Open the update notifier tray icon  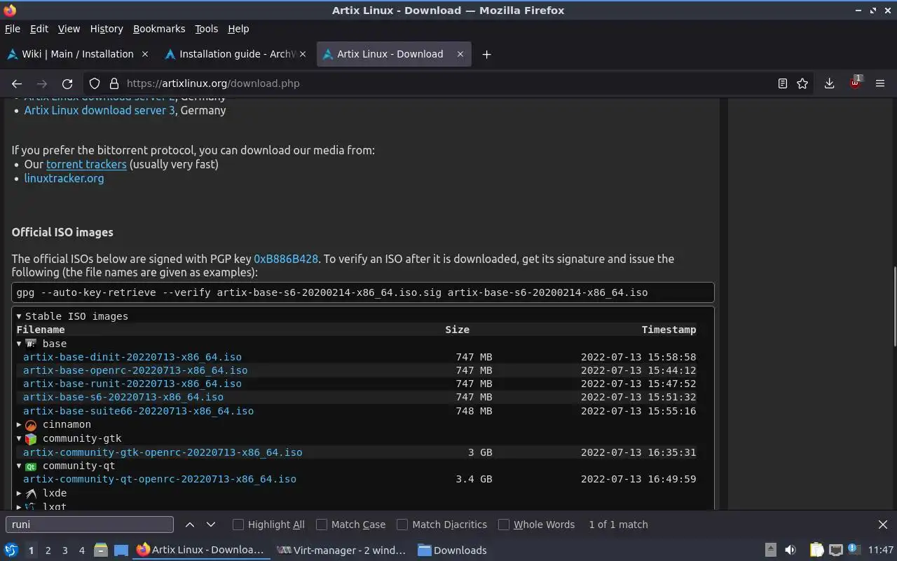pyautogui.click(x=854, y=550)
